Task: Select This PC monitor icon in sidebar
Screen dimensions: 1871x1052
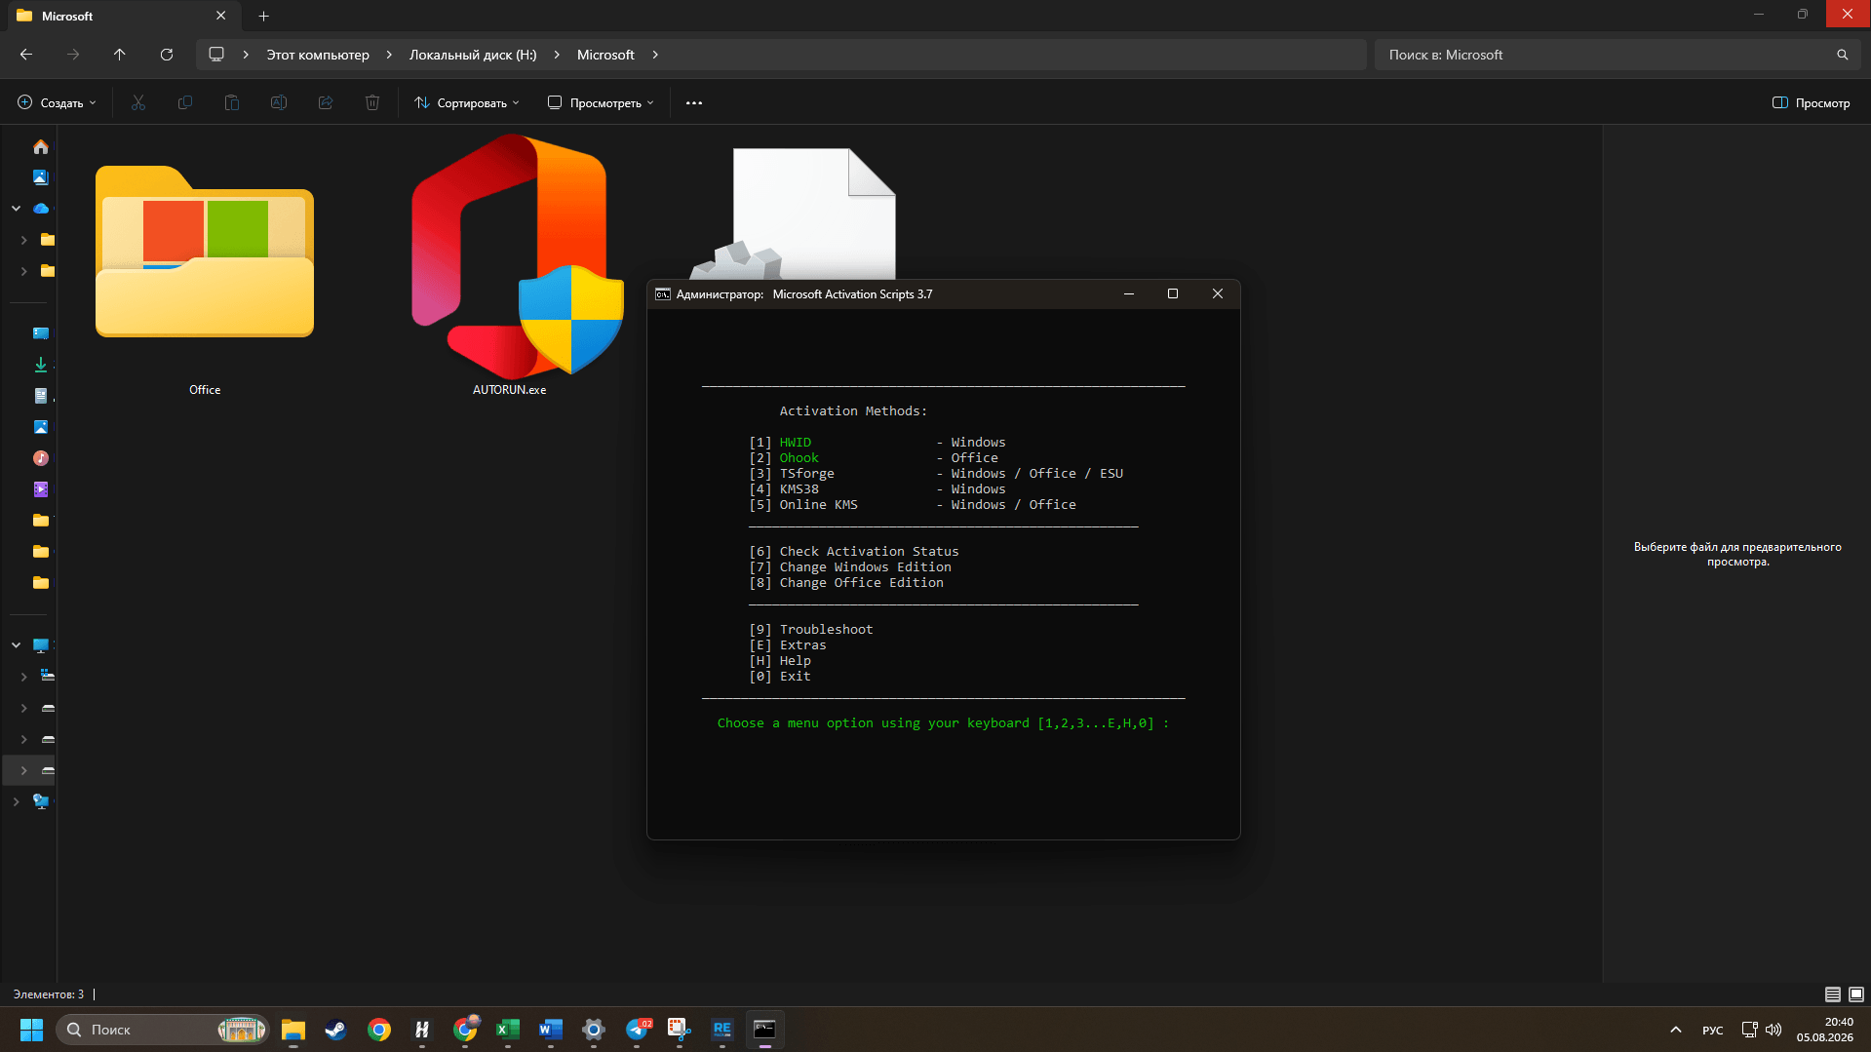Action: [40, 645]
